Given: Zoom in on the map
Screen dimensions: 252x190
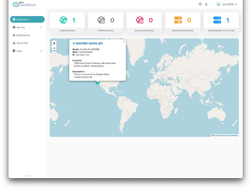Looking at the screenshot, I should [54, 43].
